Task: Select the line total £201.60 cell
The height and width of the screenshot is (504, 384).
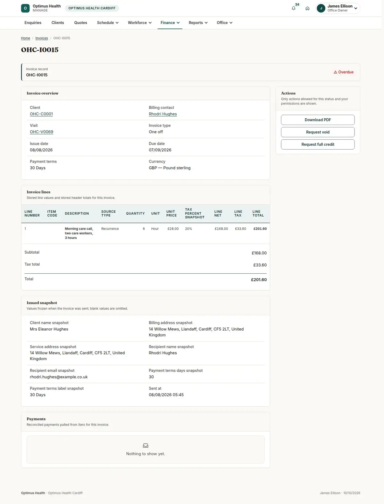Action: click(x=260, y=229)
